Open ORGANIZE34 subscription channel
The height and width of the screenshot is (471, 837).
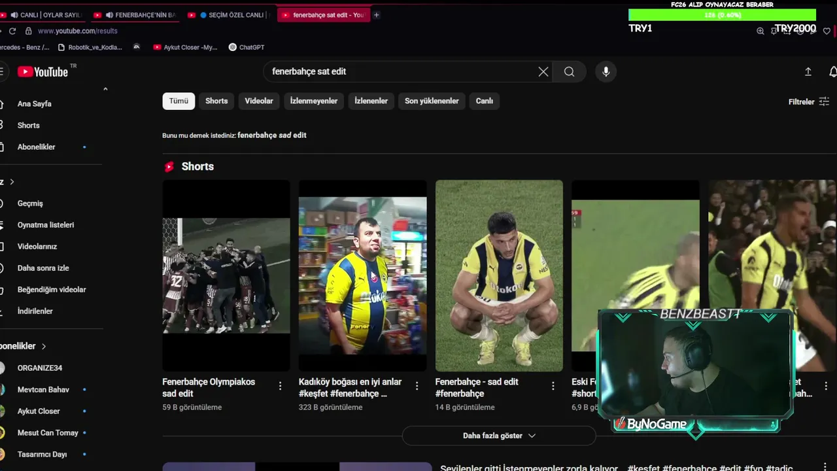[x=39, y=368]
